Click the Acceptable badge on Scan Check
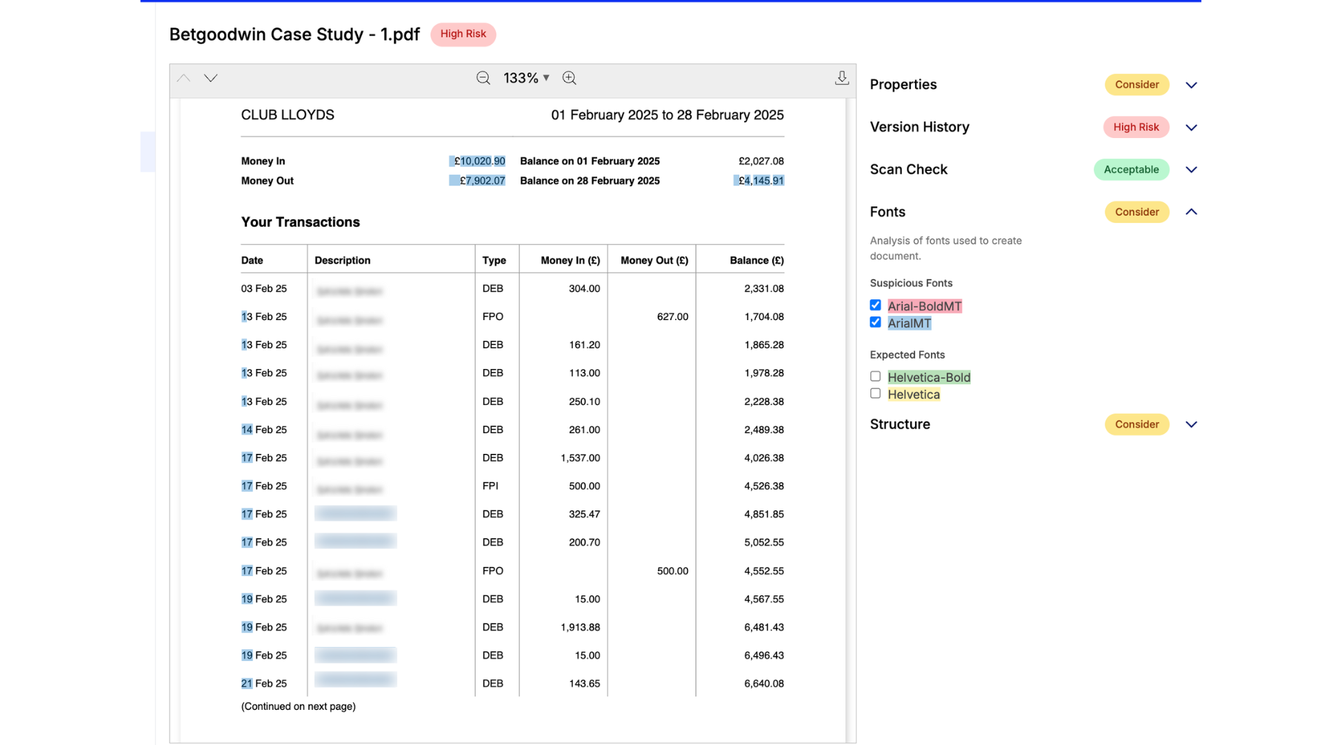The height and width of the screenshot is (745, 1324). pos(1131,170)
